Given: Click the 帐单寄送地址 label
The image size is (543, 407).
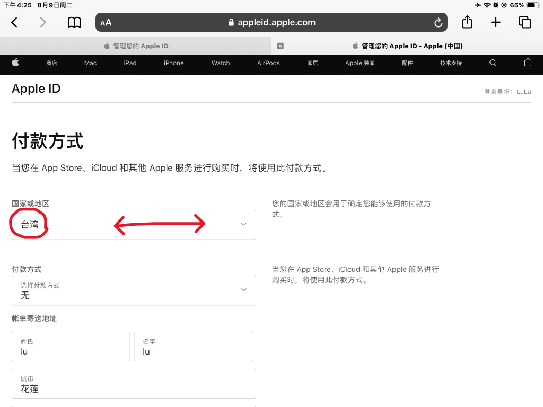Looking at the screenshot, I should tap(34, 318).
